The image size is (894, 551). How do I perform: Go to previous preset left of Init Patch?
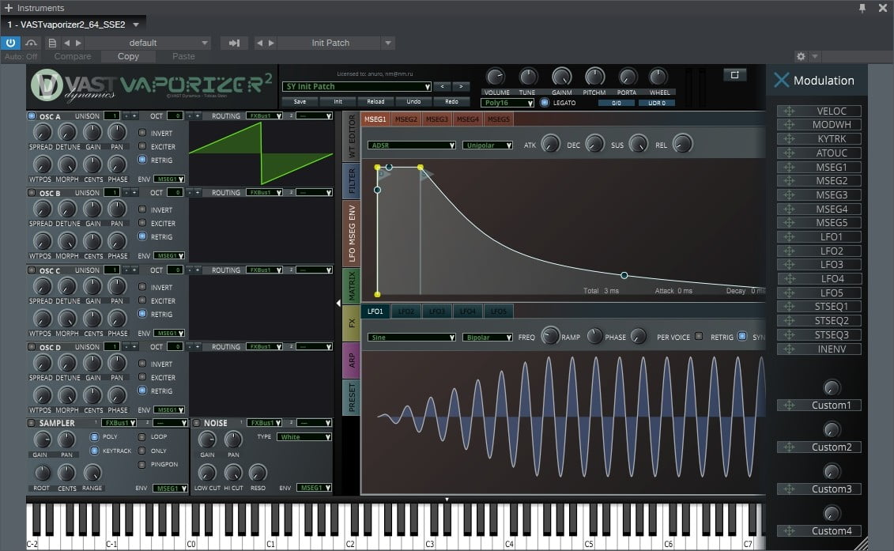click(260, 43)
